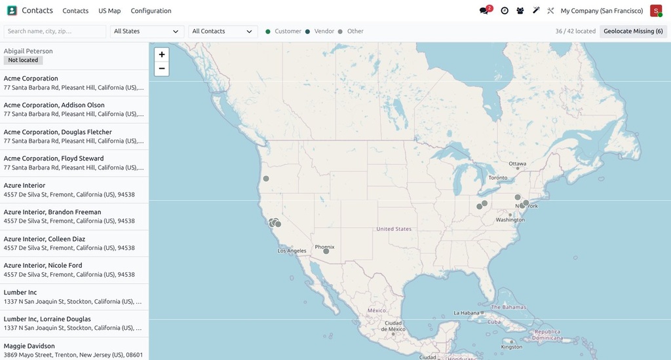Click the map marker in Oregon
Viewport: 671px width, 360px height.
pos(266,178)
